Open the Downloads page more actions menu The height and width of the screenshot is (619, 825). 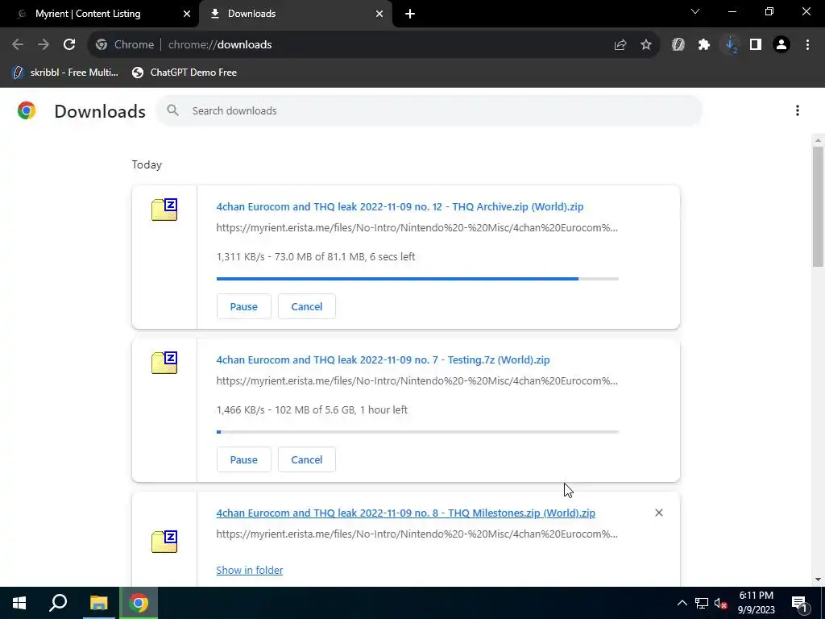point(798,110)
